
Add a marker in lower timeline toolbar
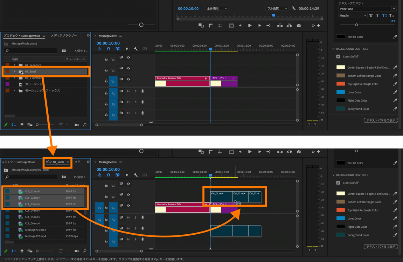127,175
